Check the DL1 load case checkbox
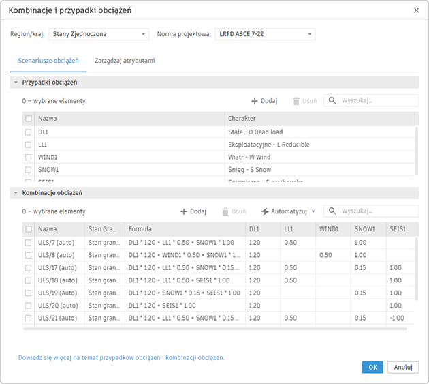The height and width of the screenshot is (384, 429). pyautogui.click(x=28, y=132)
